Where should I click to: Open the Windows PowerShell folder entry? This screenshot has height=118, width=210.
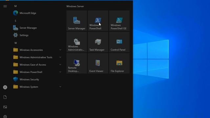click(x=37, y=72)
